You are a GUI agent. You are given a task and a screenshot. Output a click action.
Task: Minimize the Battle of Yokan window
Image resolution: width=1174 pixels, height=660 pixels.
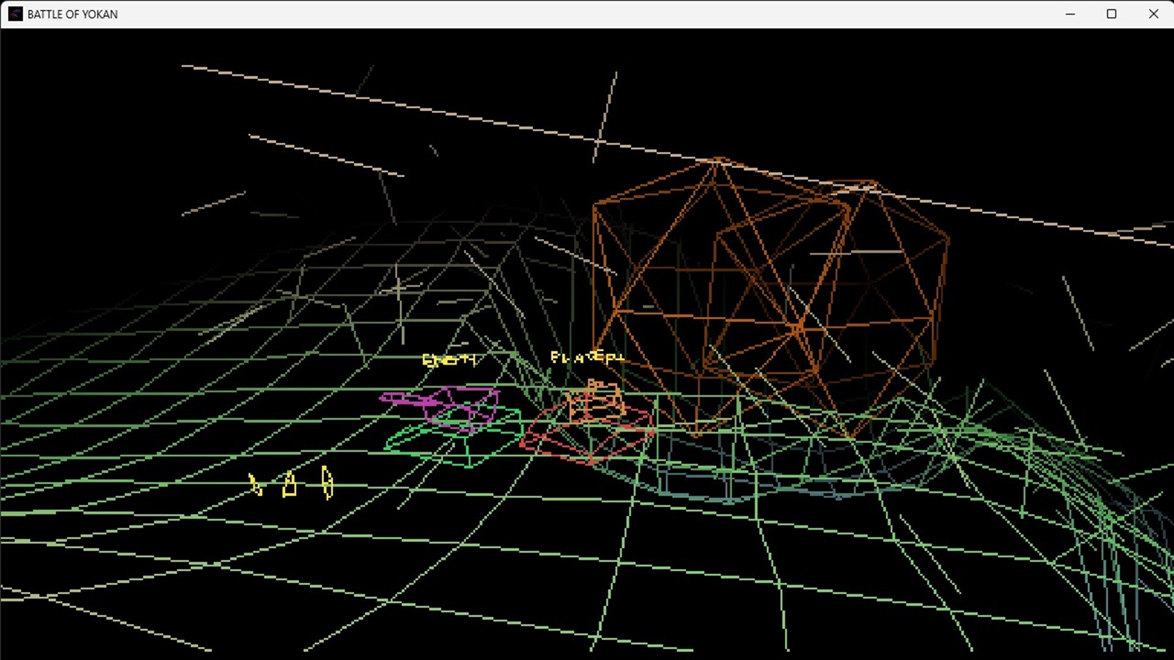1070,14
